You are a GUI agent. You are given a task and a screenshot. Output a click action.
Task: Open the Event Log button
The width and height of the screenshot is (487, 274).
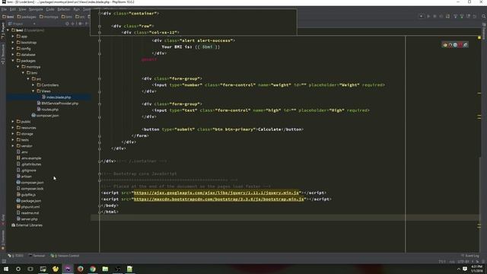[470, 256]
